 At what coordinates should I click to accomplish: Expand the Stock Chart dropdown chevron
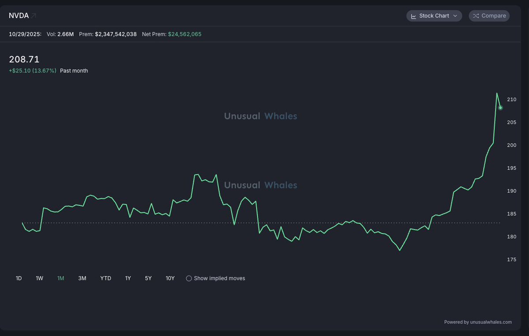pos(455,16)
